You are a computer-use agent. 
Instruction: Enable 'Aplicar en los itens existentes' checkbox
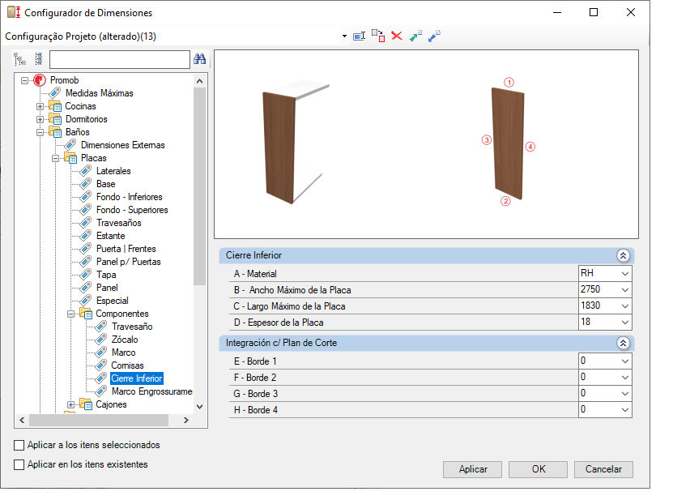19,464
